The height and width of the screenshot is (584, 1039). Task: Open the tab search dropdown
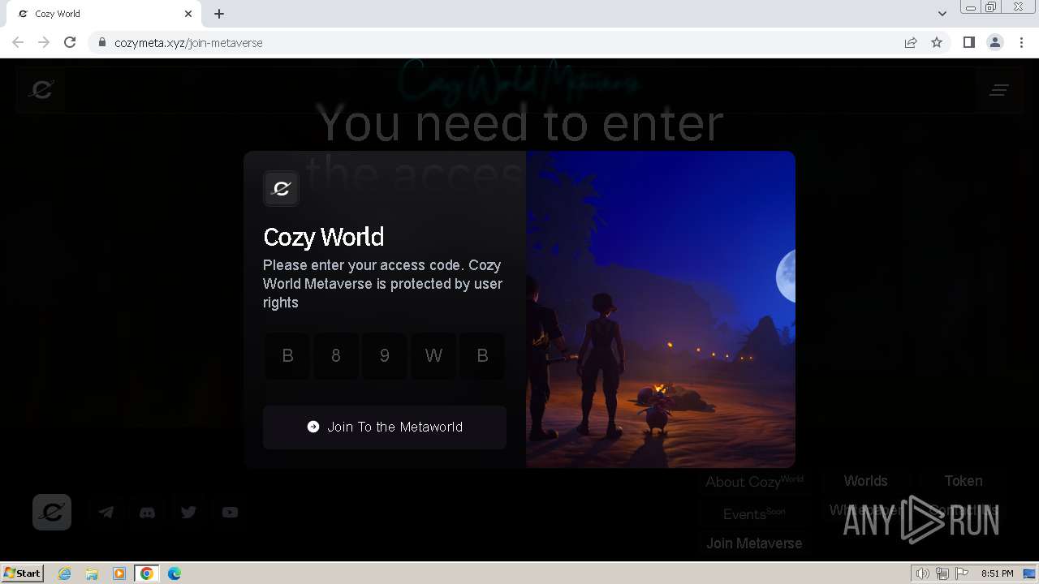[942, 13]
